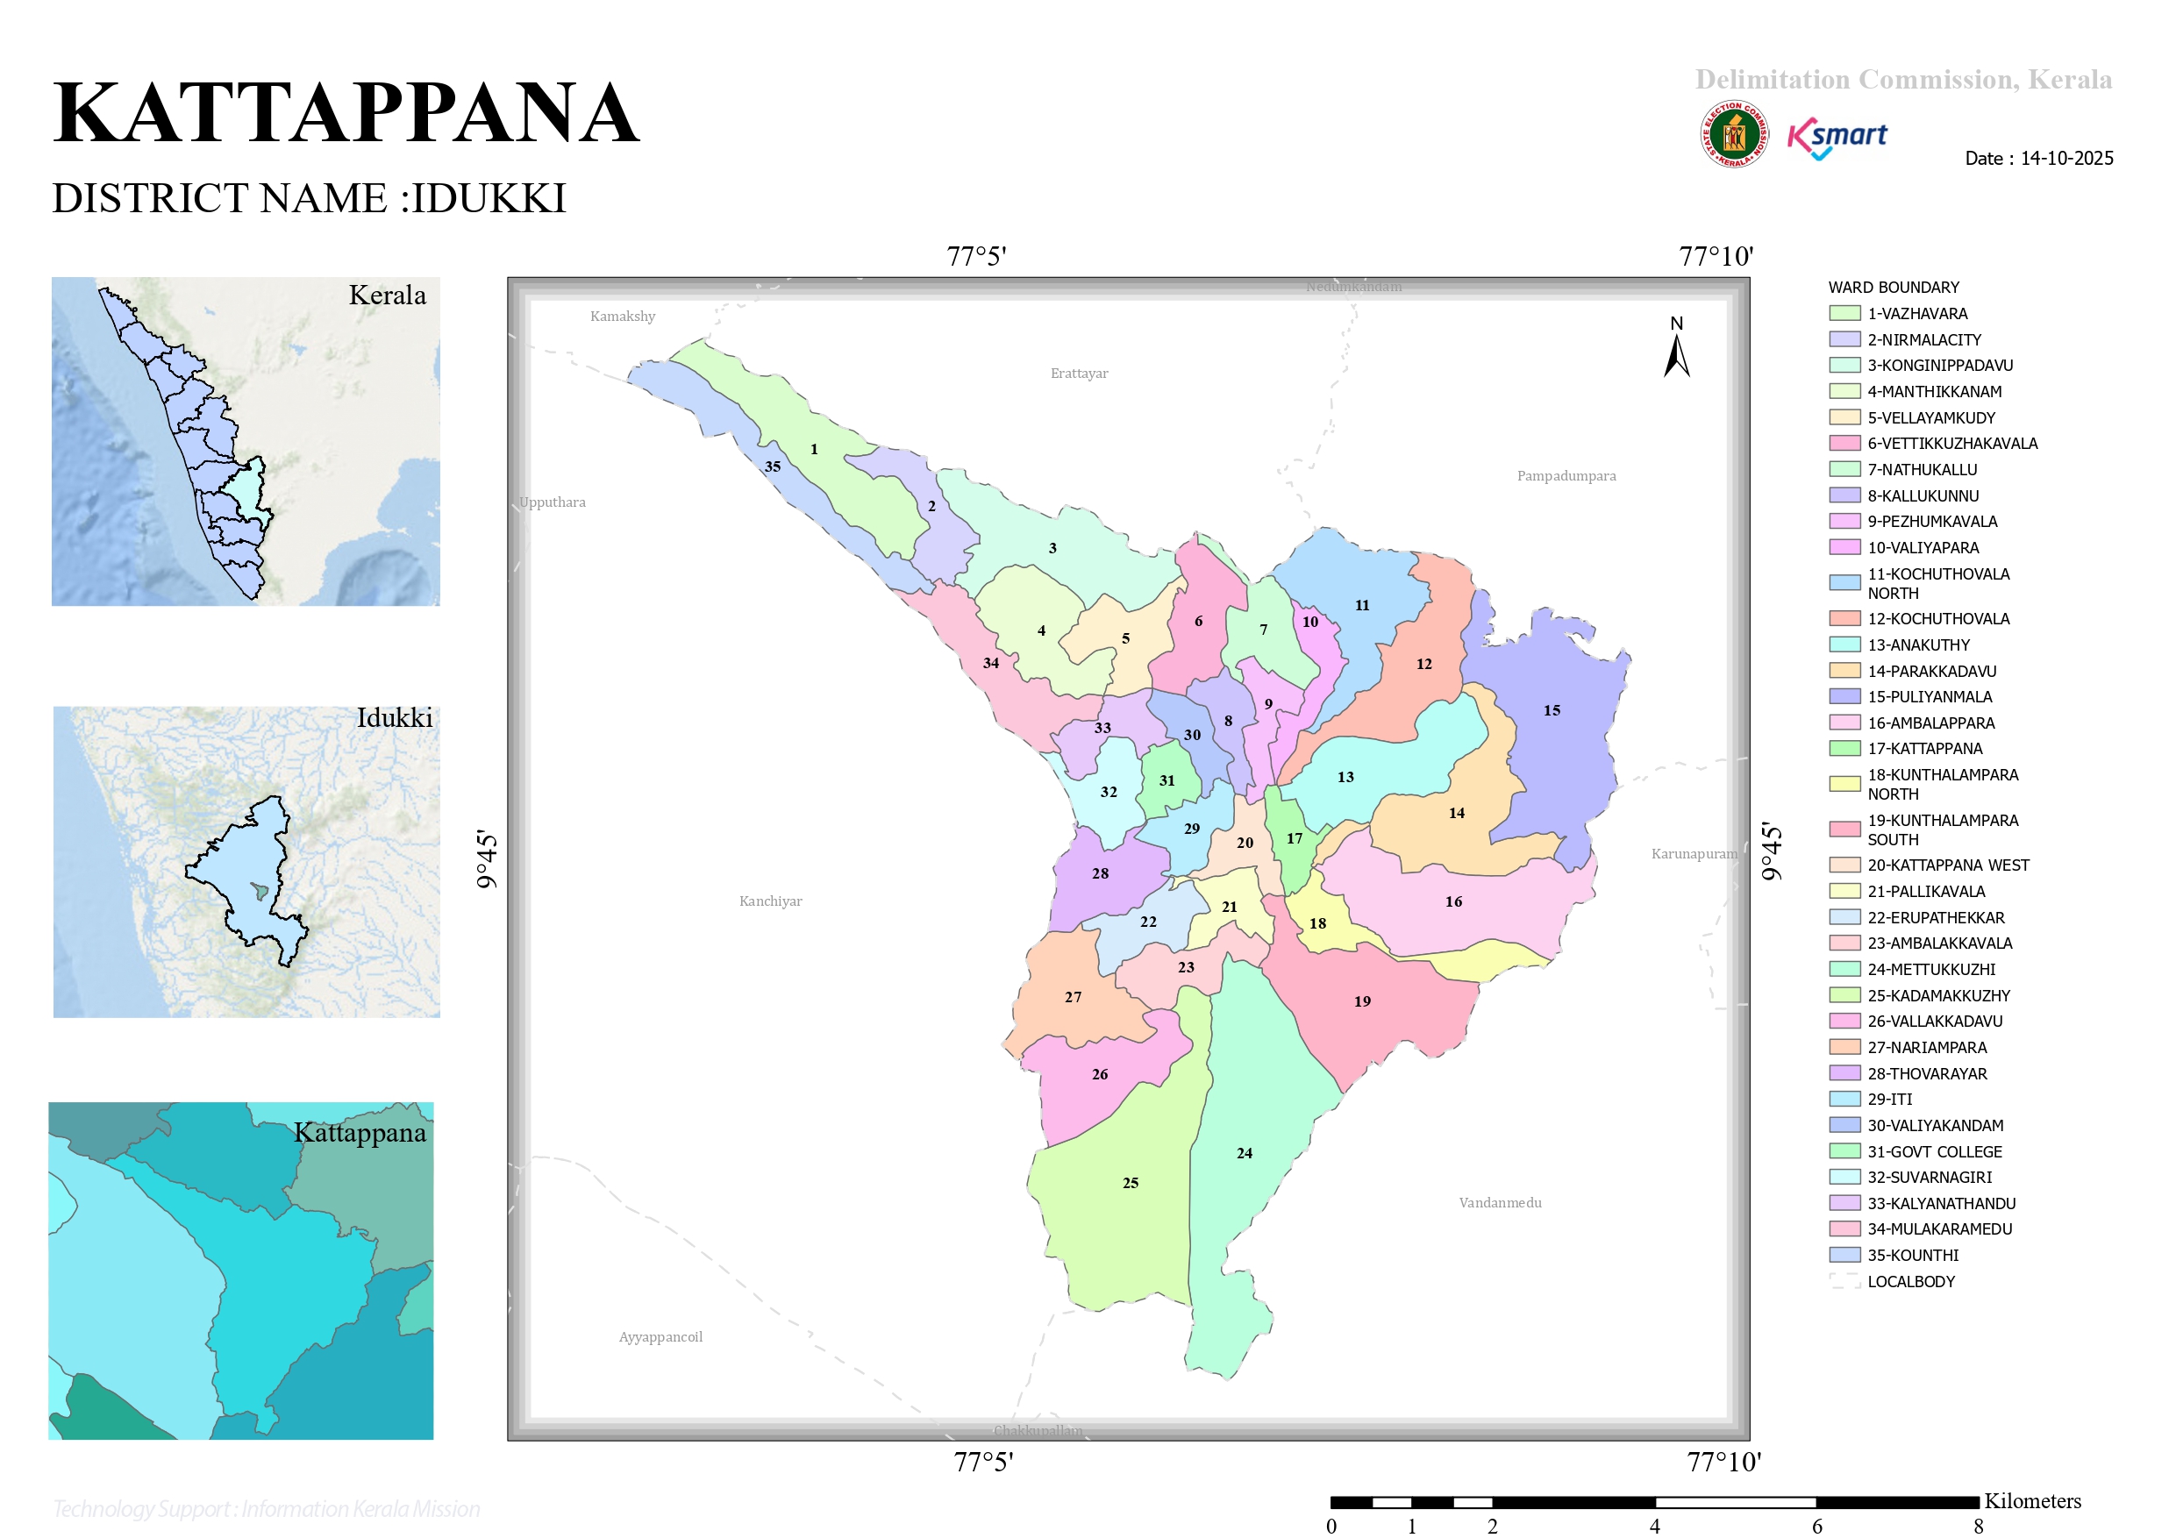Select the '13-ANAKUTHY' legend label

[1918, 645]
